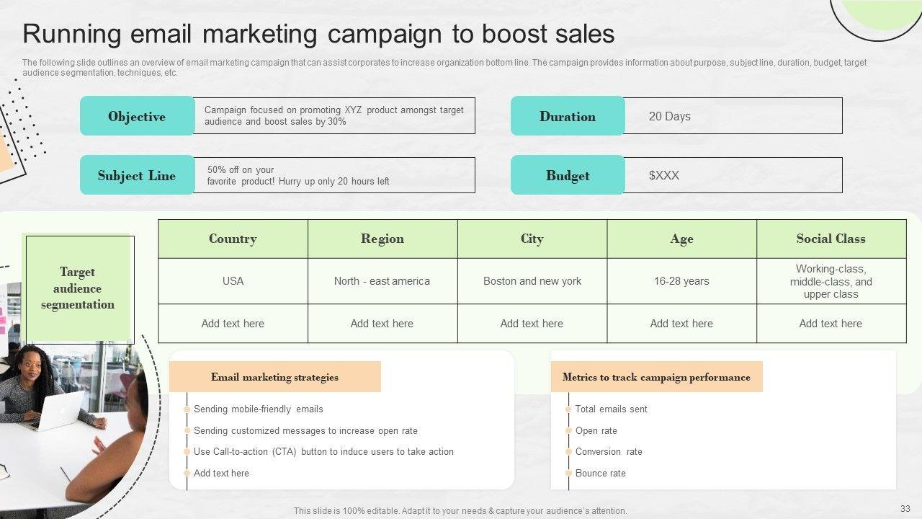This screenshot has width=922, height=519.
Task: Select the 'Target audience segmentation' box
Action: pyautogui.click(x=78, y=288)
